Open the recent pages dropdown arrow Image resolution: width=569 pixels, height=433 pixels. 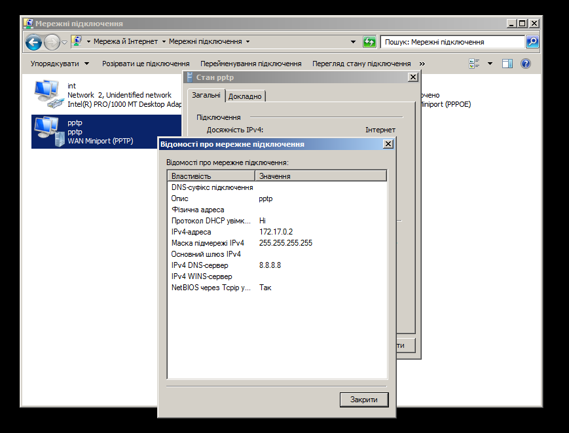(x=64, y=42)
